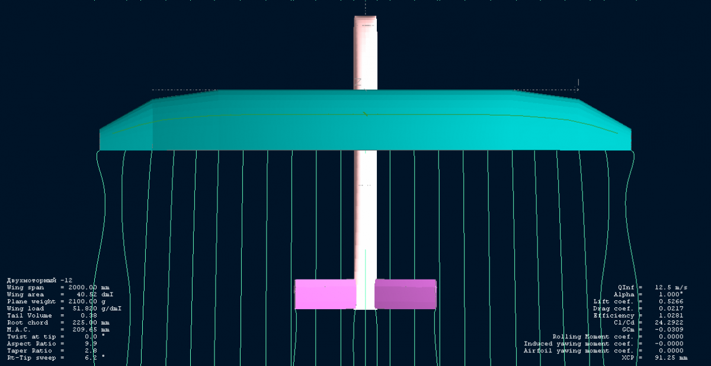Click the 'Rt-Tip sweep = 6.2' line
The width and height of the screenshot is (711, 366).
pos(56,358)
